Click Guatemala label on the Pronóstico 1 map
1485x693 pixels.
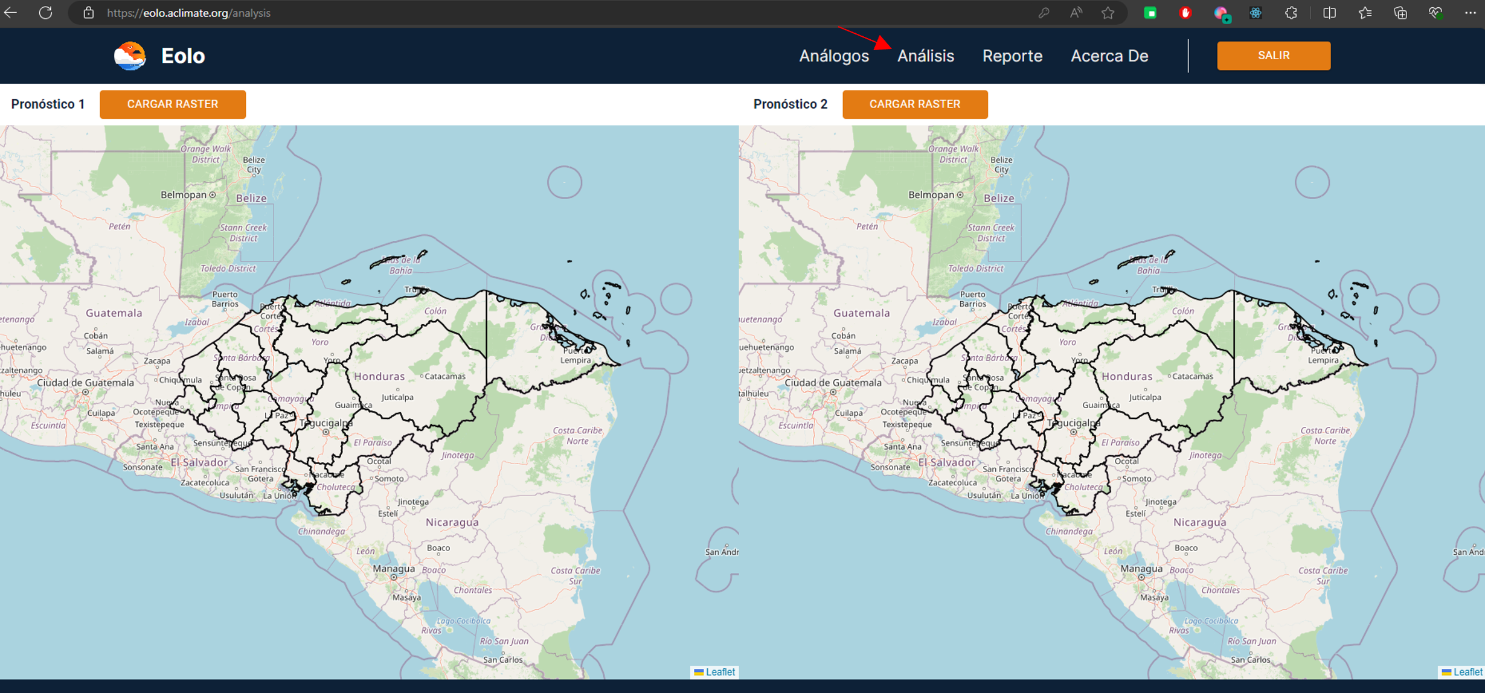click(114, 313)
